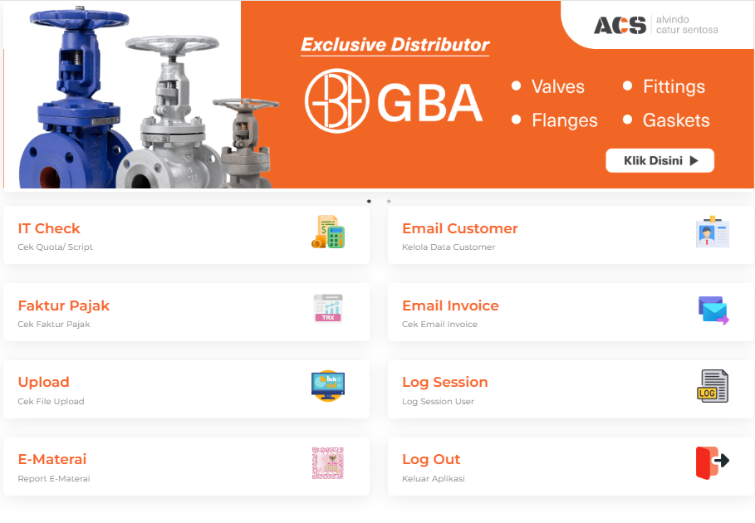Click the IT Check calculator icon
This screenshot has height=523, width=755.
coord(328,232)
